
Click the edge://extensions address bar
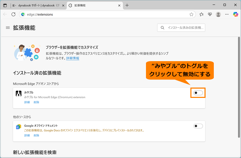(107, 14)
